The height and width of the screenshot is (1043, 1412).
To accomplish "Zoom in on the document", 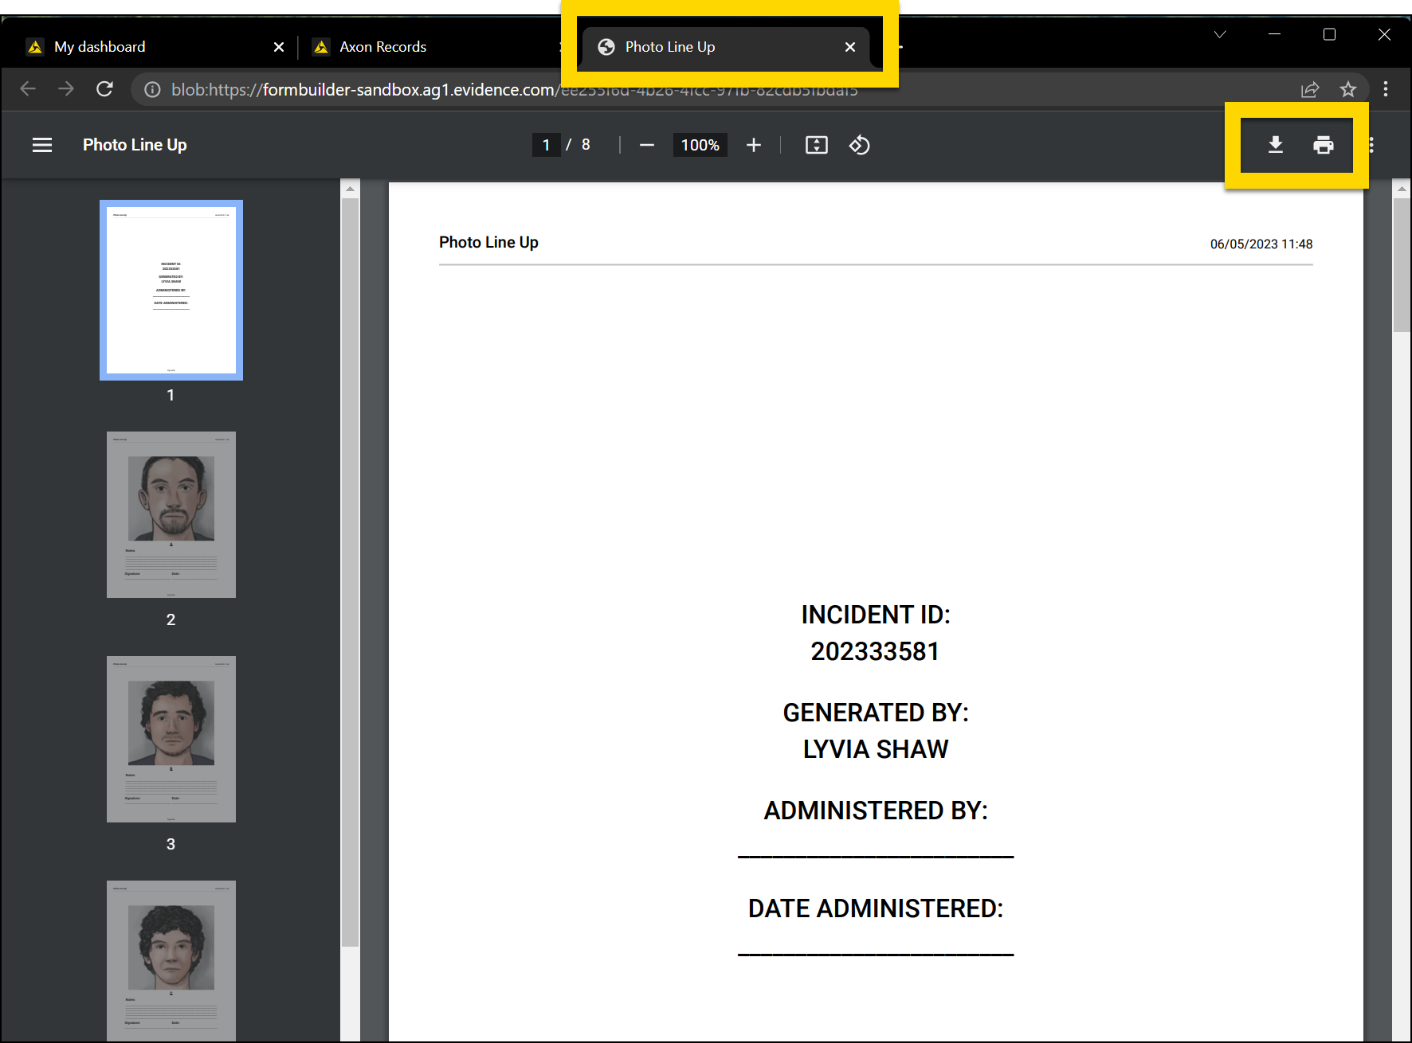I will pos(753,145).
